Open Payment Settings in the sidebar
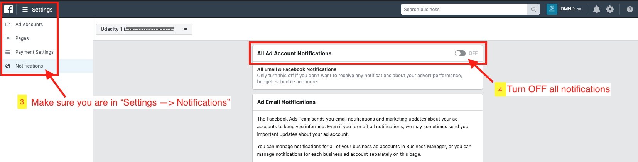This screenshot has height=162, width=638. click(34, 52)
